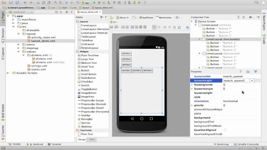
Task: Expand the manifests folder
Action: click(x=13, y=20)
